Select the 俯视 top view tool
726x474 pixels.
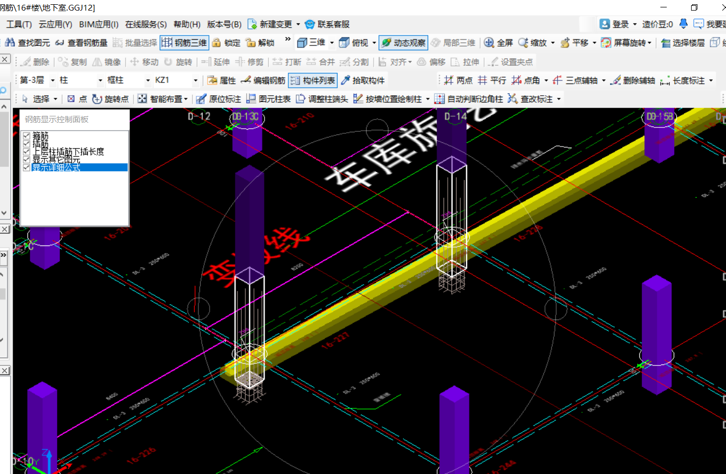coord(353,43)
